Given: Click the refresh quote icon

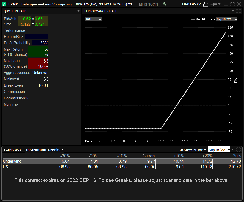Looking at the screenshot, I should coord(165,4).
